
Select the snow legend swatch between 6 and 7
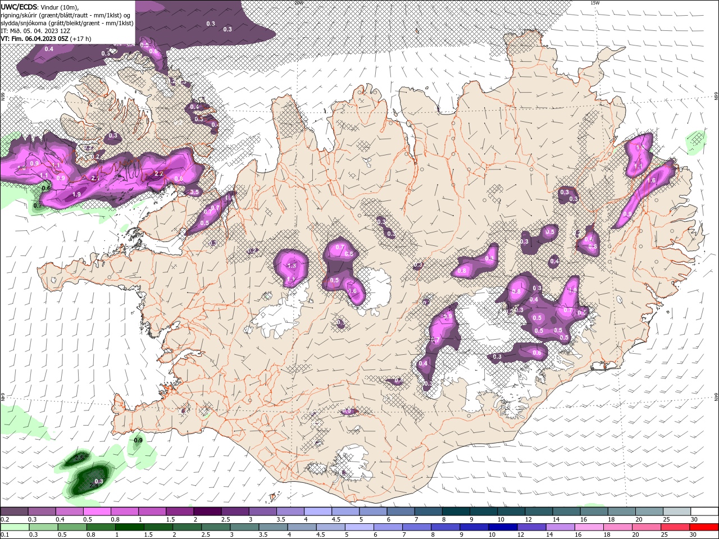401,511
